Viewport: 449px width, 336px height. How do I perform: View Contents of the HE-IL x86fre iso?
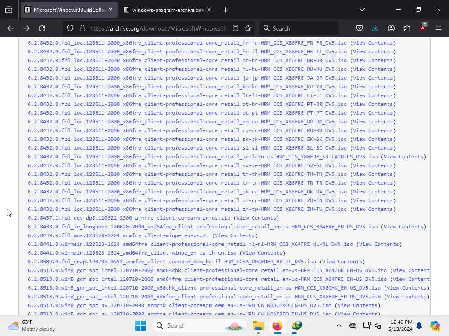(x=373, y=52)
